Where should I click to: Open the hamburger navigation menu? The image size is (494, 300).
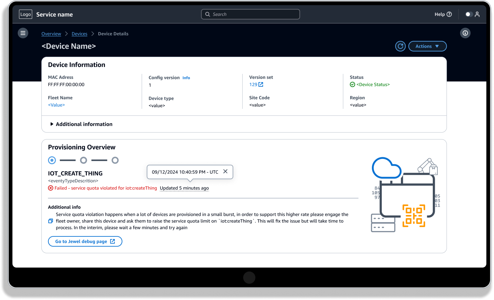(23, 33)
